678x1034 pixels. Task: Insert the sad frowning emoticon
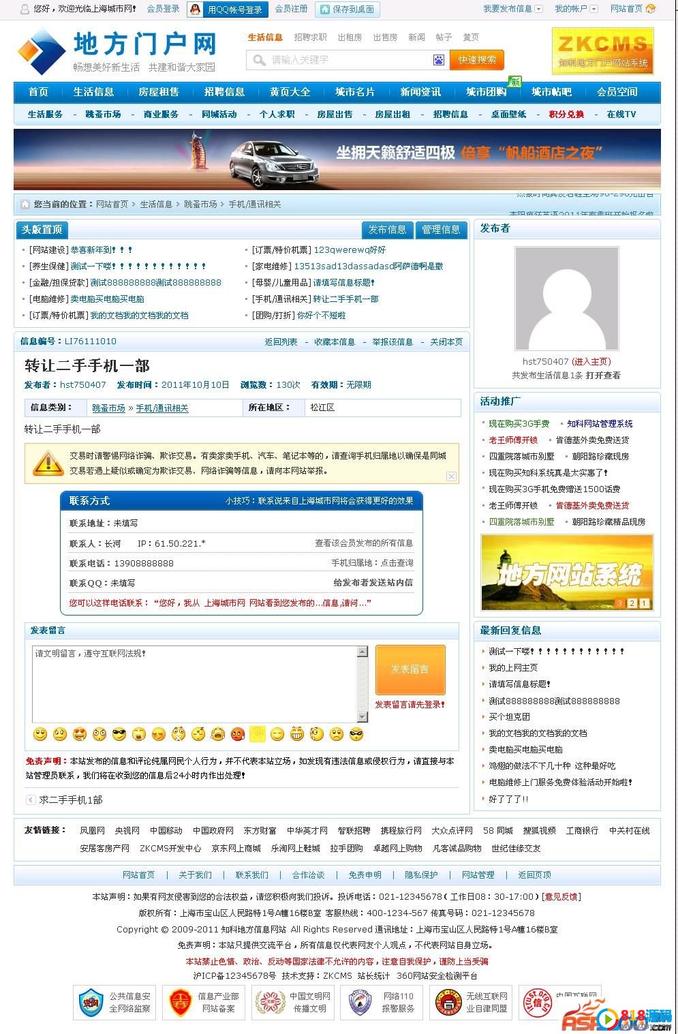click(336, 734)
